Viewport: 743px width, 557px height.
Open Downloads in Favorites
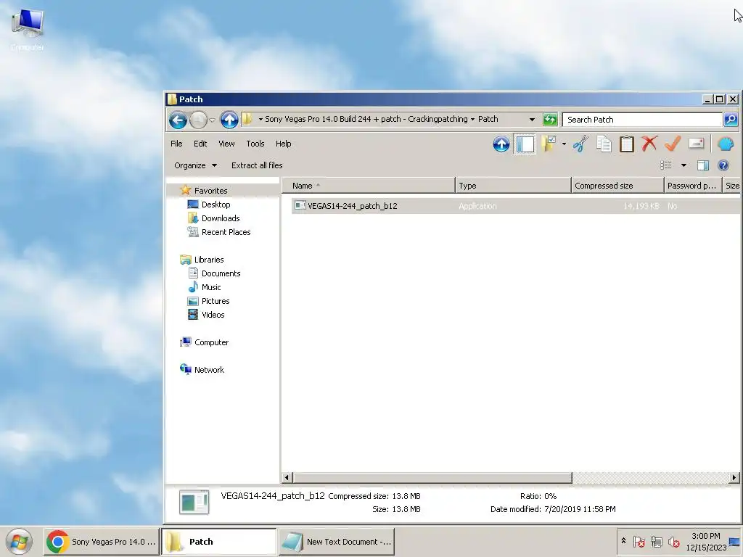point(221,218)
